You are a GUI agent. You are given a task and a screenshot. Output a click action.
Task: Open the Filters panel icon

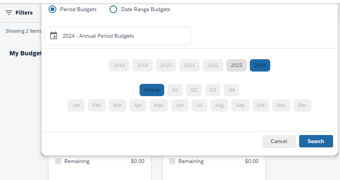[x=8, y=13]
